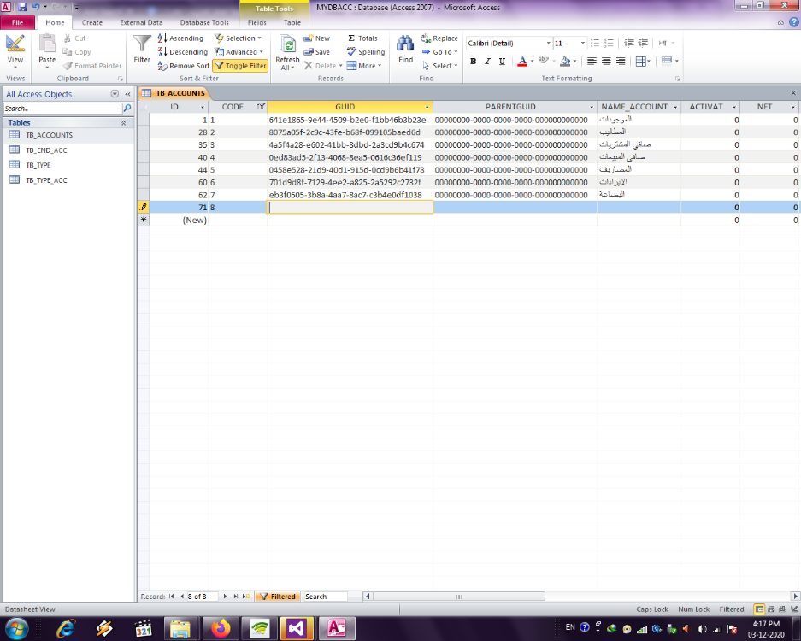Open the GUID column filter arrow
The height and width of the screenshot is (641, 801).
427,107
